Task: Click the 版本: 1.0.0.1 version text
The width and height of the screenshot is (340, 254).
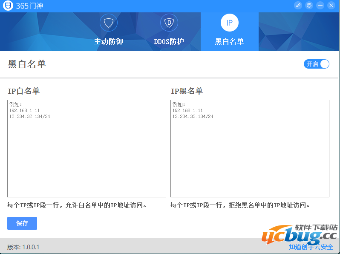Action: coord(23,247)
